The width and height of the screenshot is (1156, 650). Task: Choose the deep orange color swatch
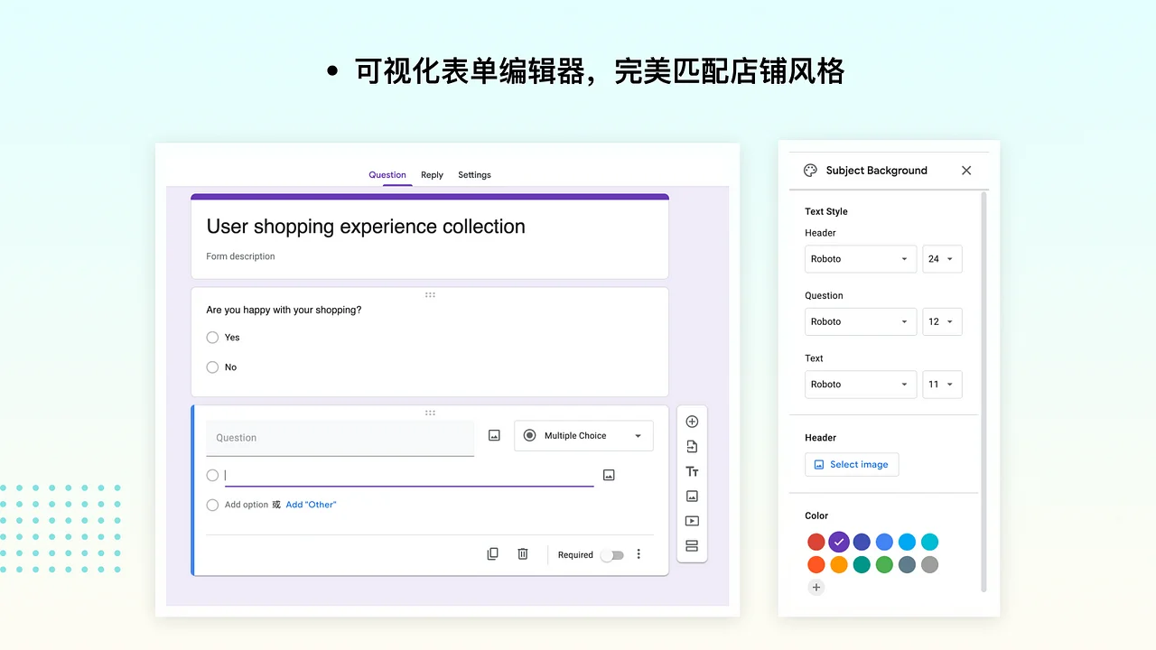[x=816, y=564]
